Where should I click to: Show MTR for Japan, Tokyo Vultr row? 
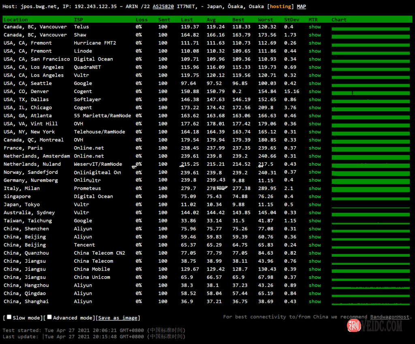pos(314,205)
